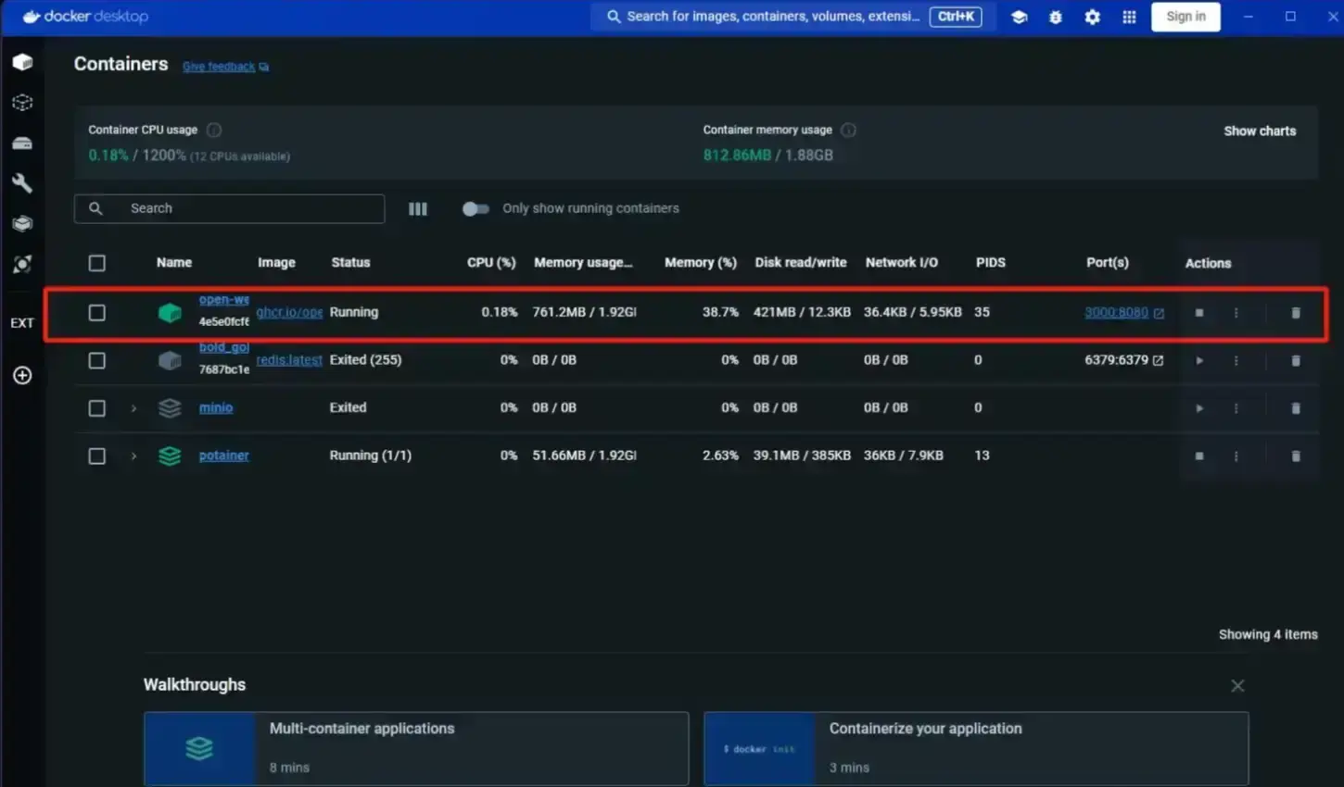Screen dimensions: 1344x787
Task: Sort by the Disk read/write column header
Action: [801, 263]
